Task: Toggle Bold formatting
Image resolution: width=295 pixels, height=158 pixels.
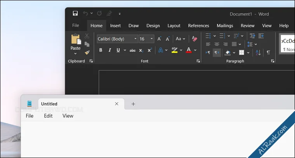Action: tap(101, 50)
